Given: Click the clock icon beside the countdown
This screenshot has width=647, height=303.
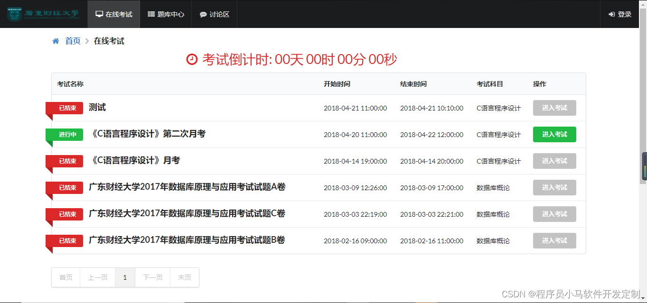Looking at the screenshot, I should click(191, 59).
